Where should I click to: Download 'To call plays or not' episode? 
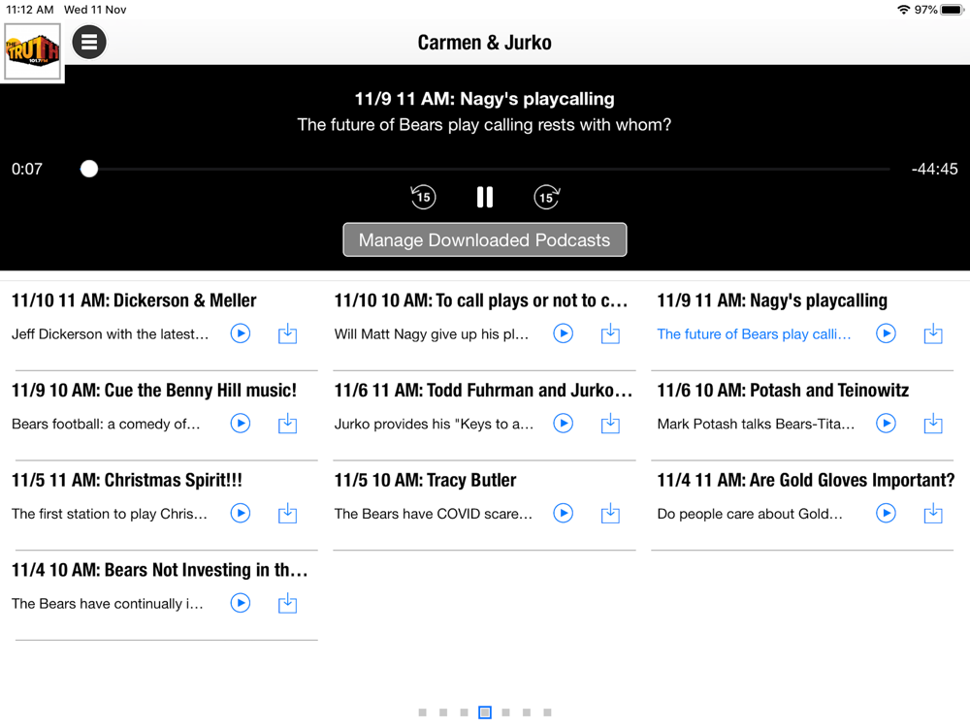(x=610, y=333)
